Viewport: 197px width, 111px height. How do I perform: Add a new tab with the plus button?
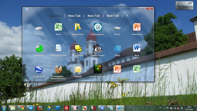point(127,16)
